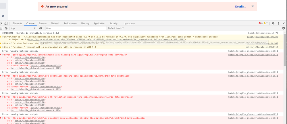
Task: Click the red error count badge showing 8
Action: click(x=261, y=23)
